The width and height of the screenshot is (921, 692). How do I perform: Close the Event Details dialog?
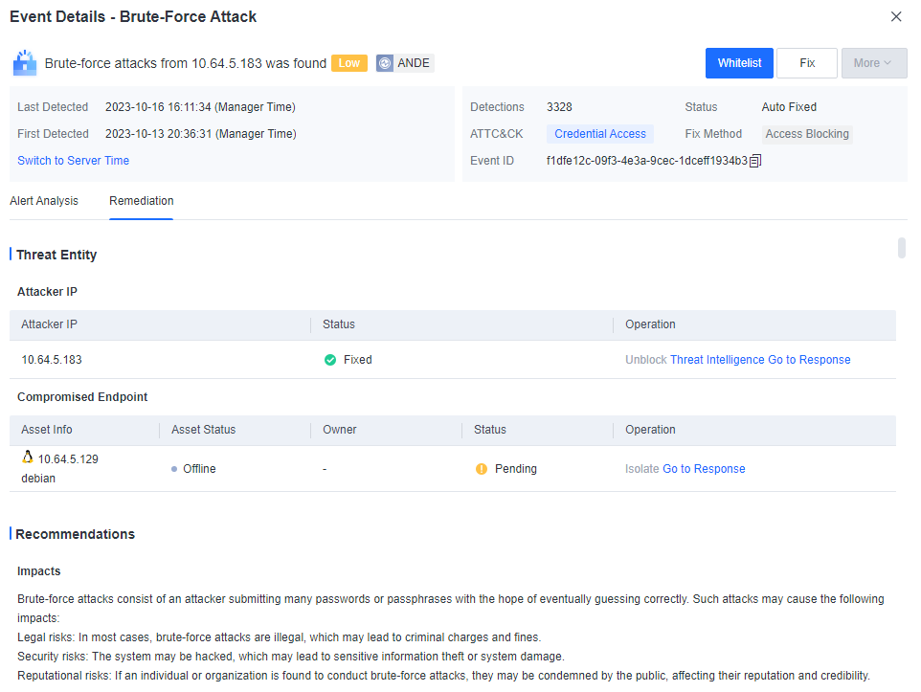(896, 17)
